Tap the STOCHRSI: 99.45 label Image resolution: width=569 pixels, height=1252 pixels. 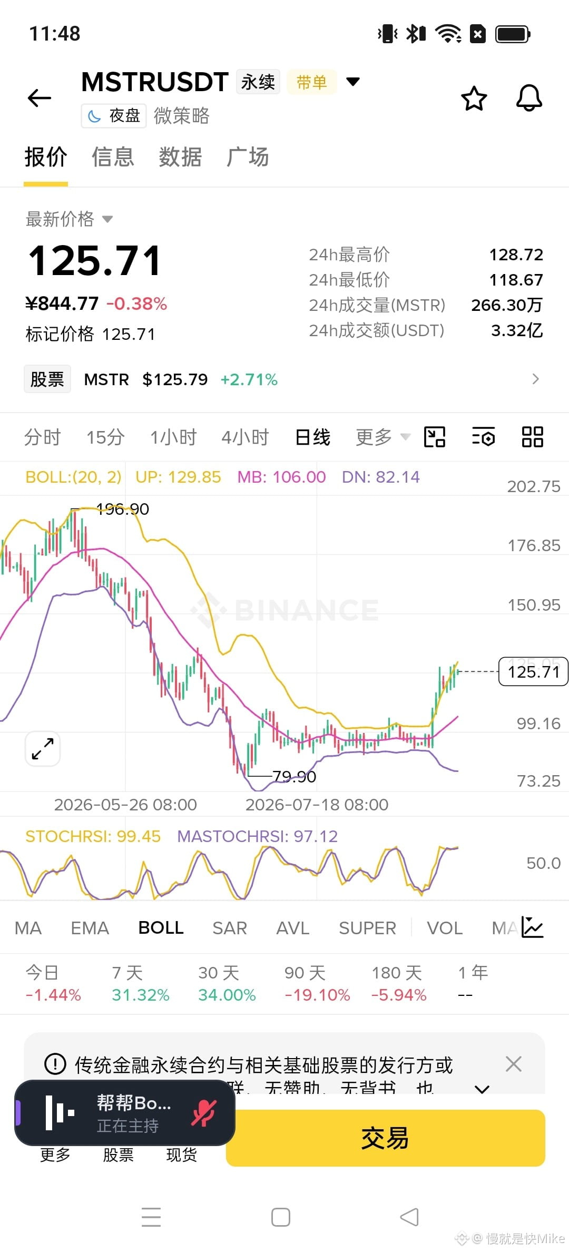93,836
